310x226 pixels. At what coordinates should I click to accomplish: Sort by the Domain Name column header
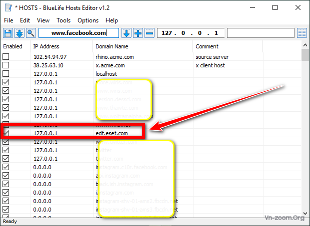pos(112,46)
